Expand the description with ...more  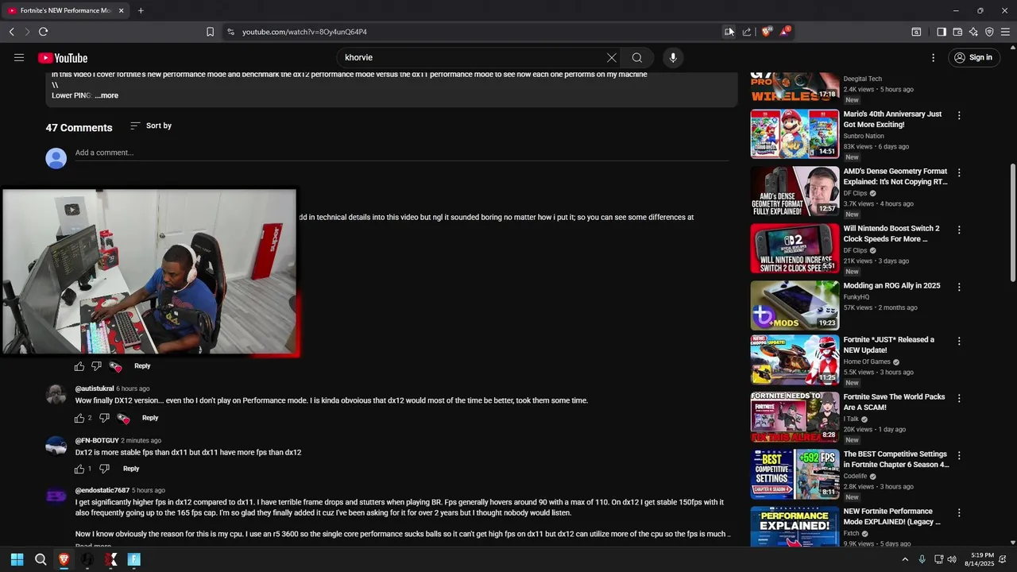(106, 95)
